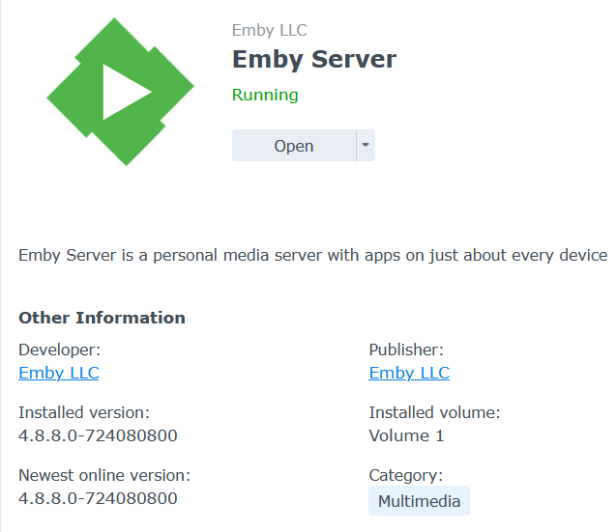The height and width of the screenshot is (532, 616).
Task: Click the installed version number value
Action: (98, 435)
